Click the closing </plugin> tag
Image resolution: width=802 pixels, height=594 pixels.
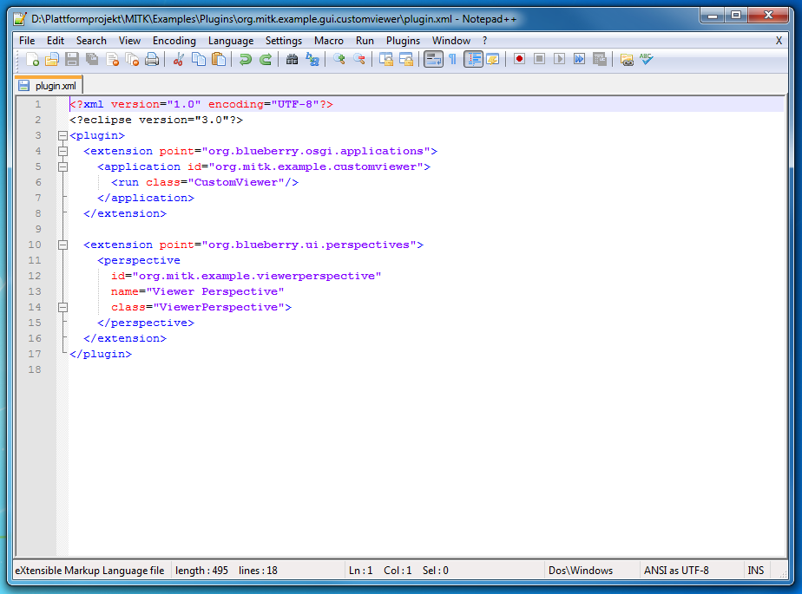pyautogui.click(x=101, y=354)
